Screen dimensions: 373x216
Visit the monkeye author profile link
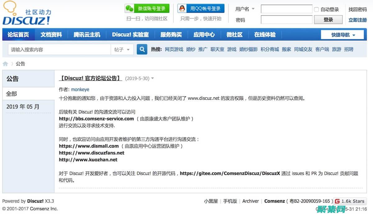[x=80, y=89]
